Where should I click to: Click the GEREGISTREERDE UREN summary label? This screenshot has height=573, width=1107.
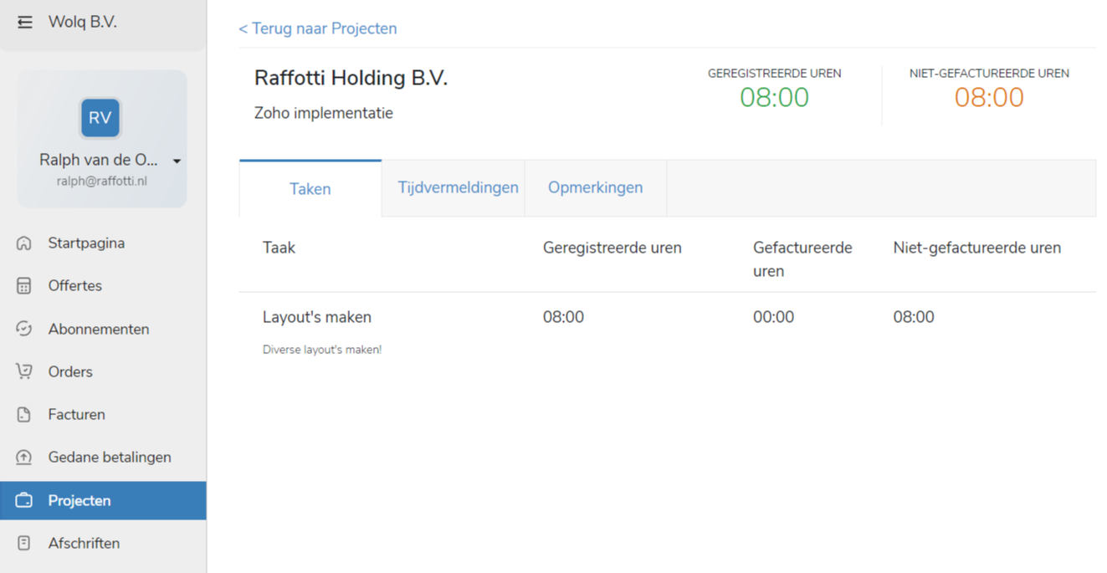pos(775,74)
